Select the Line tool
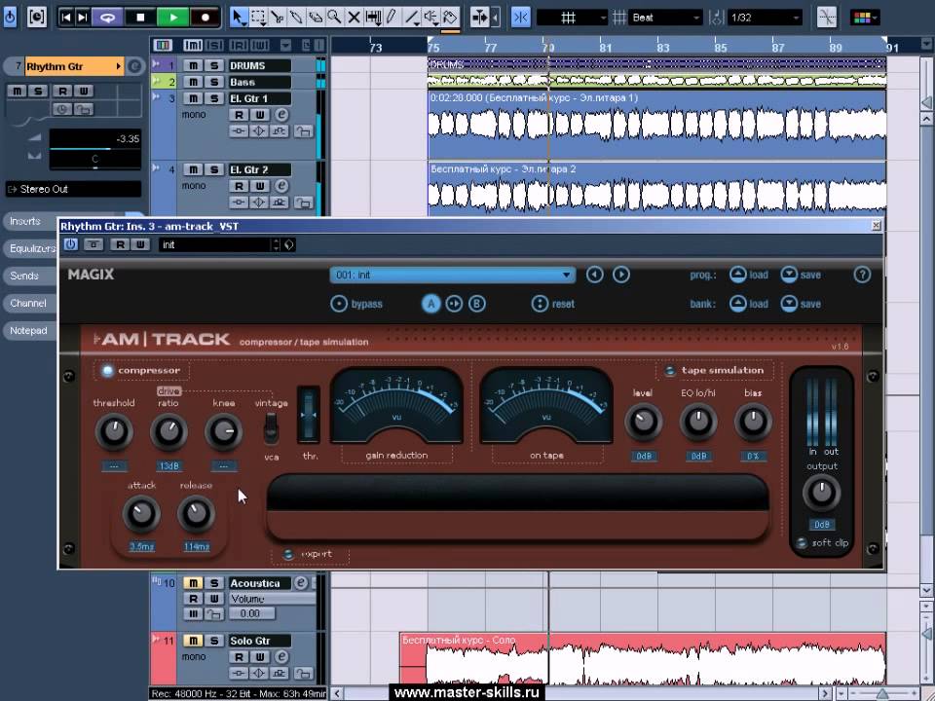Screen dimensions: 935x701 point(411,18)
